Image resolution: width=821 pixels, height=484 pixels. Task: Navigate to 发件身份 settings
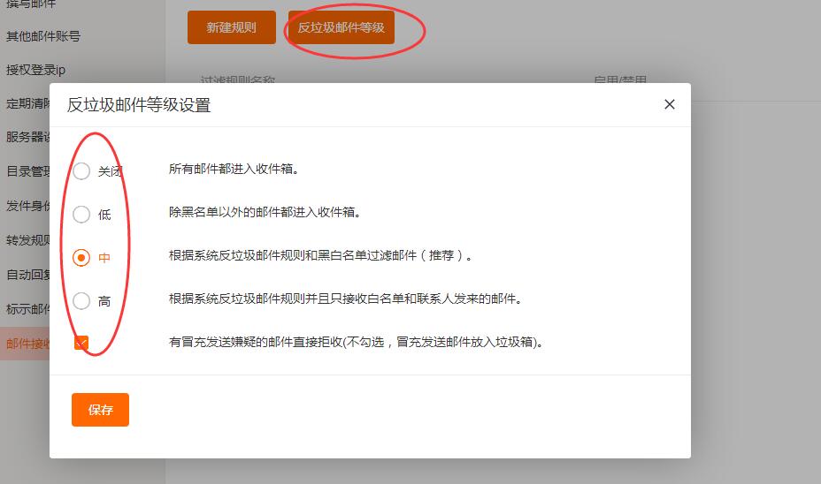(27, 206)
